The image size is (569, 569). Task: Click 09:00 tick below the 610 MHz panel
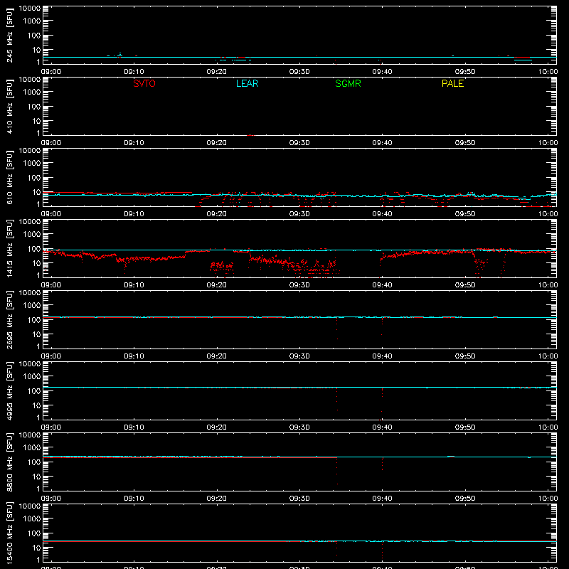click(x=51, y=214)
